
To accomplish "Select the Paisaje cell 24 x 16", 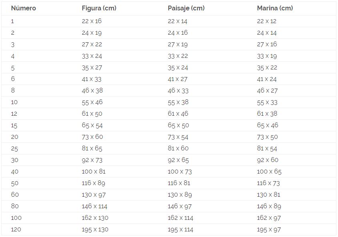I will tap(178, 33).
